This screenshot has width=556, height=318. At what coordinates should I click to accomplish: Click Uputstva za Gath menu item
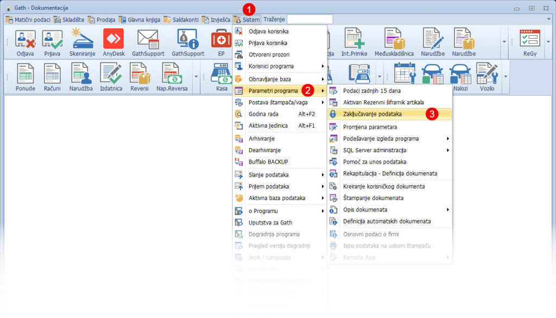point(270,222)
